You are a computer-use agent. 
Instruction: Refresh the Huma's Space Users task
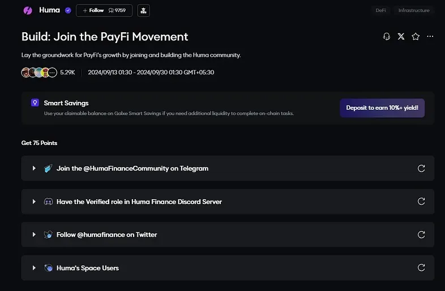click(x=421, y=267)
